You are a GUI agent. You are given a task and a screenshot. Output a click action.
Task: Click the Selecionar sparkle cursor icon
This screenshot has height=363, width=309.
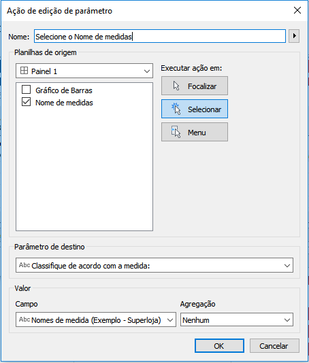tap(176, 109)
